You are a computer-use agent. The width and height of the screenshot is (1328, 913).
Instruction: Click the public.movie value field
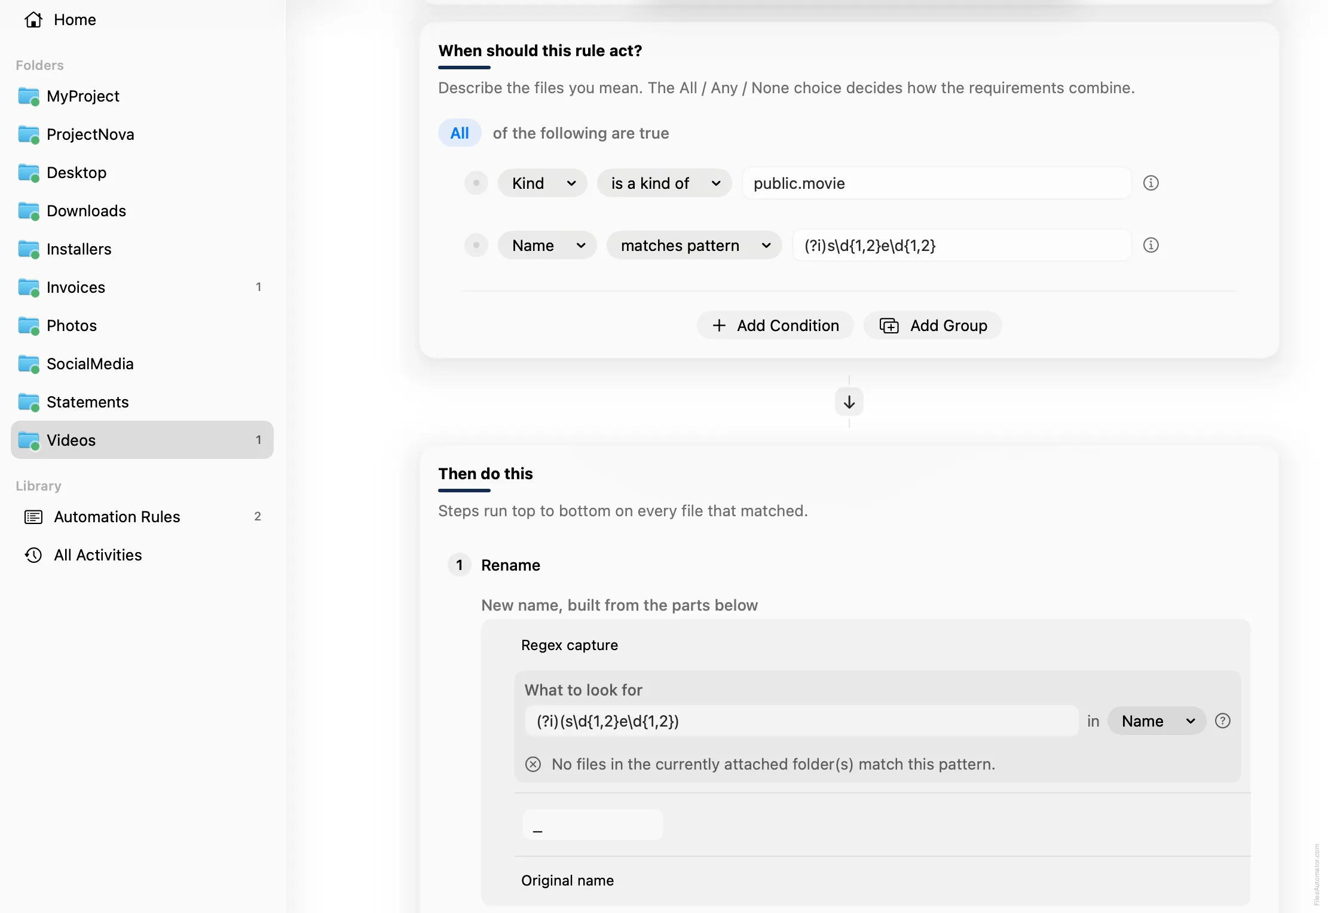937,183
